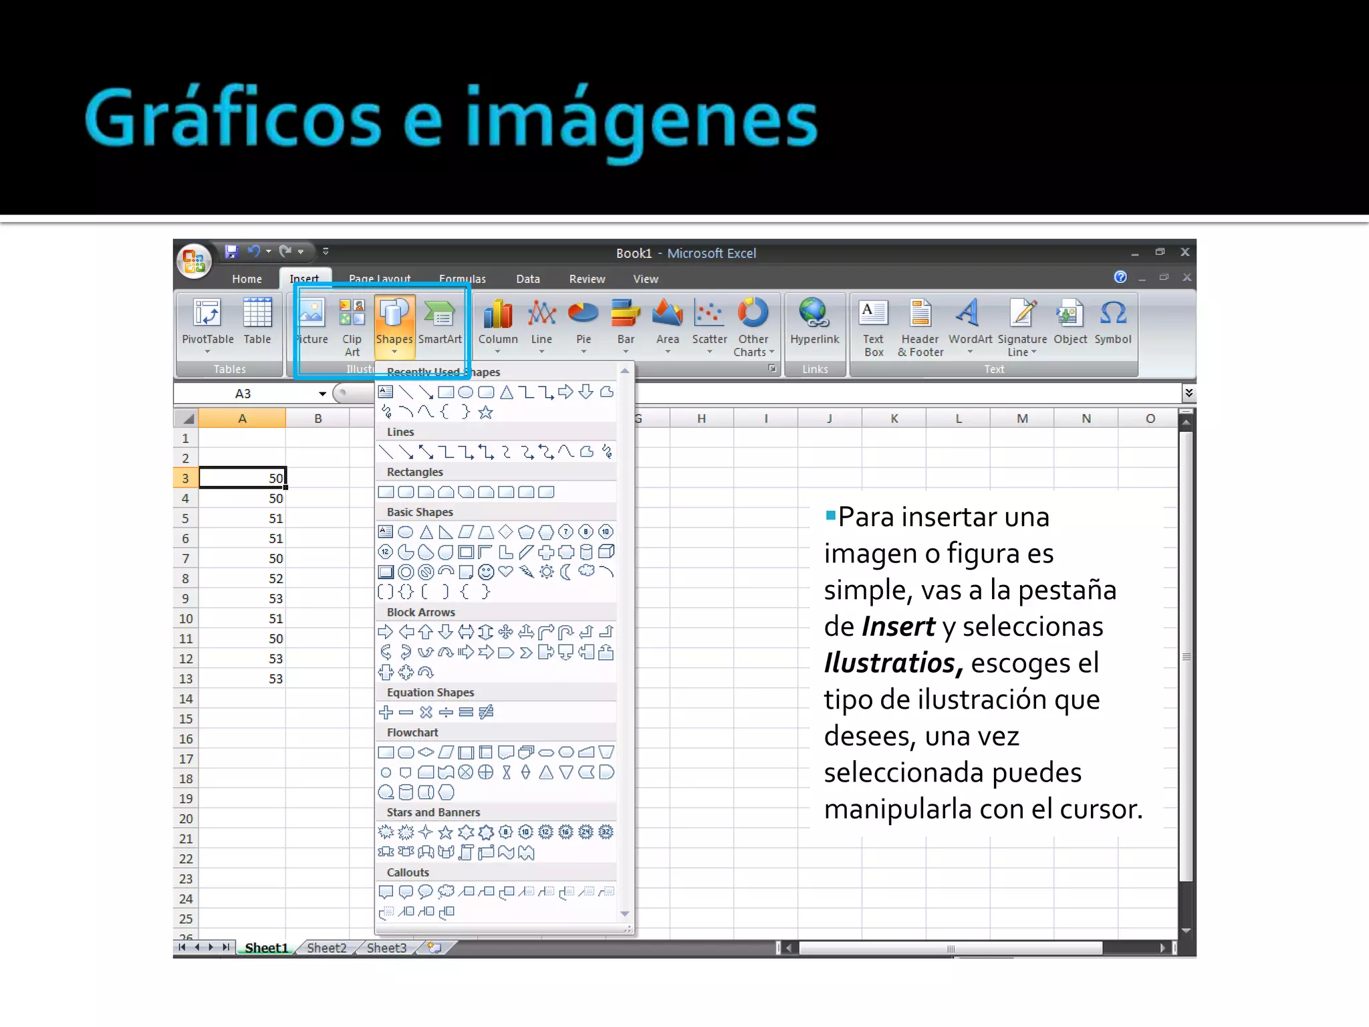Screen dimensions: 1369x1027
Task: Select the Sheet1 tab
Action: tap(266, 947)
